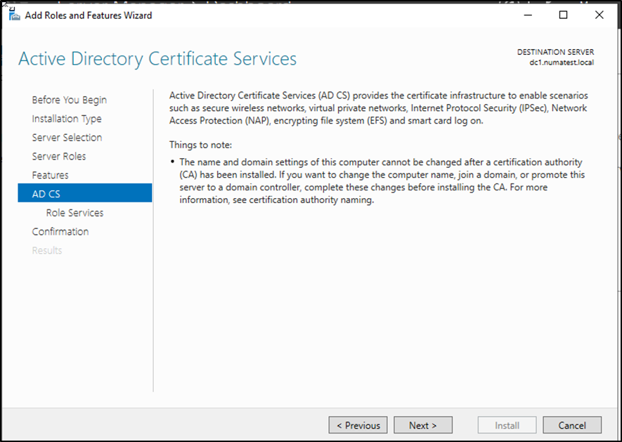The height and width of the screenshot is (442, 622).
Task: Open the Role Services sub-step
Action: (74, 212)
